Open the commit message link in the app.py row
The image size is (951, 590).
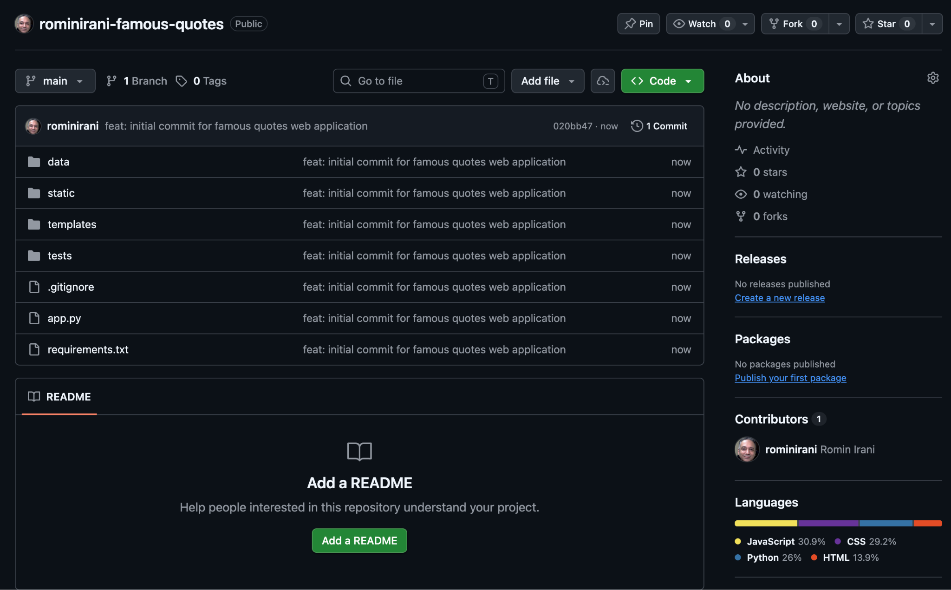tap(434, 318)
